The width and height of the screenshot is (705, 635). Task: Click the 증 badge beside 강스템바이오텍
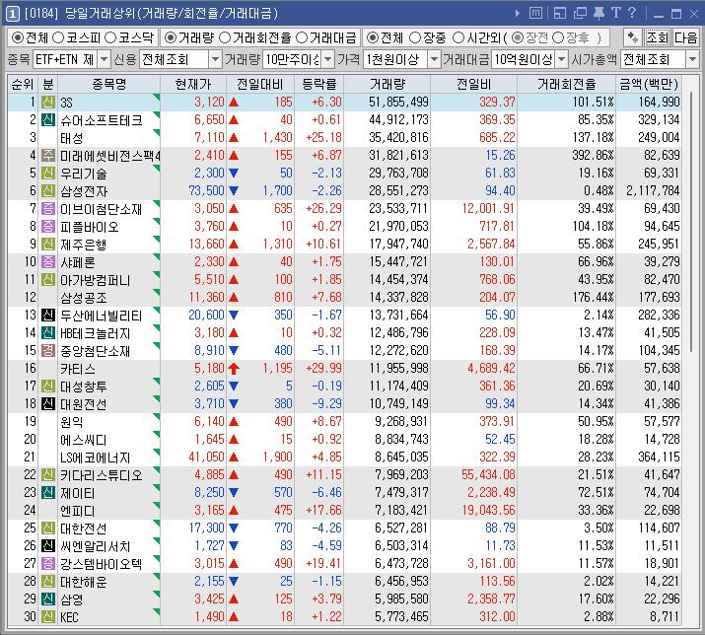click(48, 563)
